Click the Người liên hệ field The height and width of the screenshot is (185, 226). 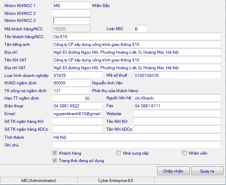pyautogui.click(x=177, y=98)
